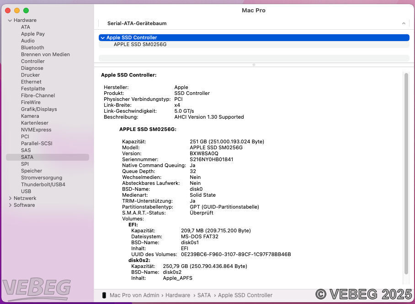This screenshot has height=304, width=415.
Task: Close the System Information window
Action: click(8, 10)
